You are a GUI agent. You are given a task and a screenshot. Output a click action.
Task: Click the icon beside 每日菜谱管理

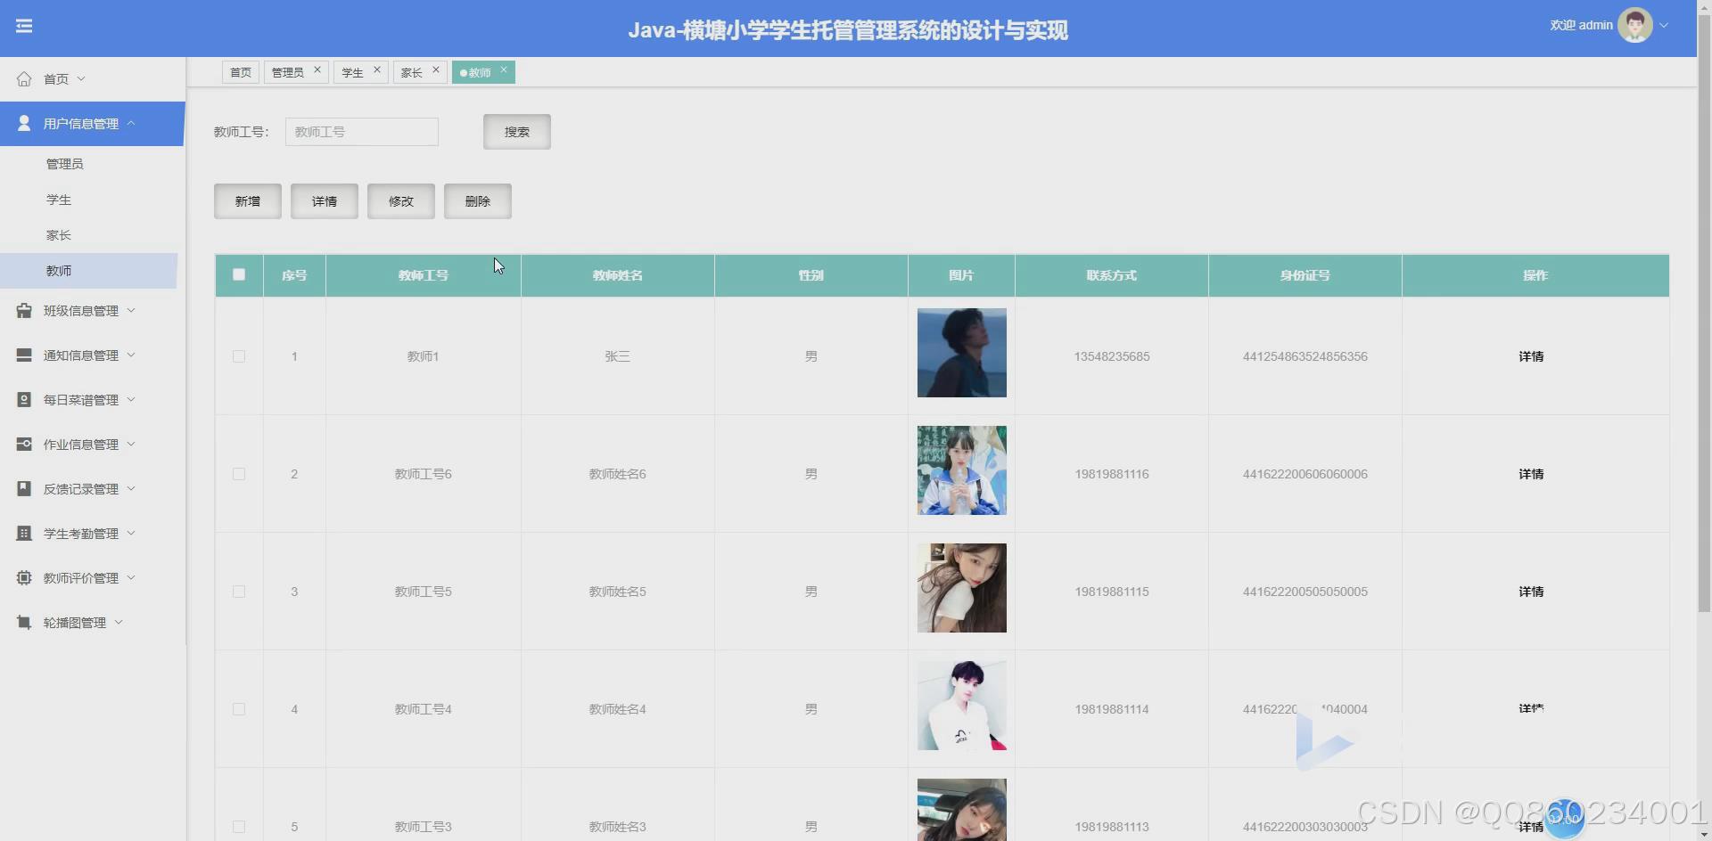click(x=24, y=399)
